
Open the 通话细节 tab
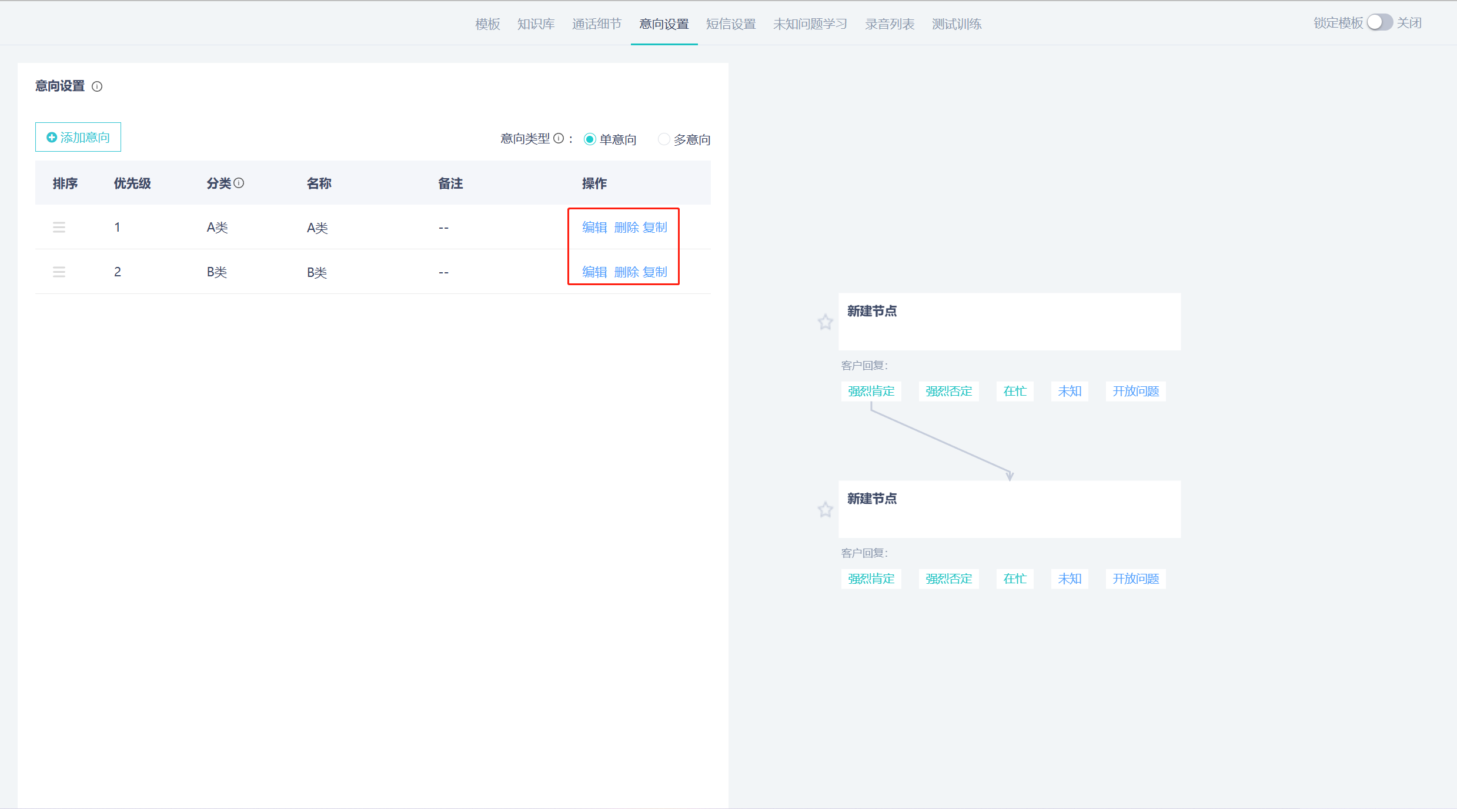(596, 24)
